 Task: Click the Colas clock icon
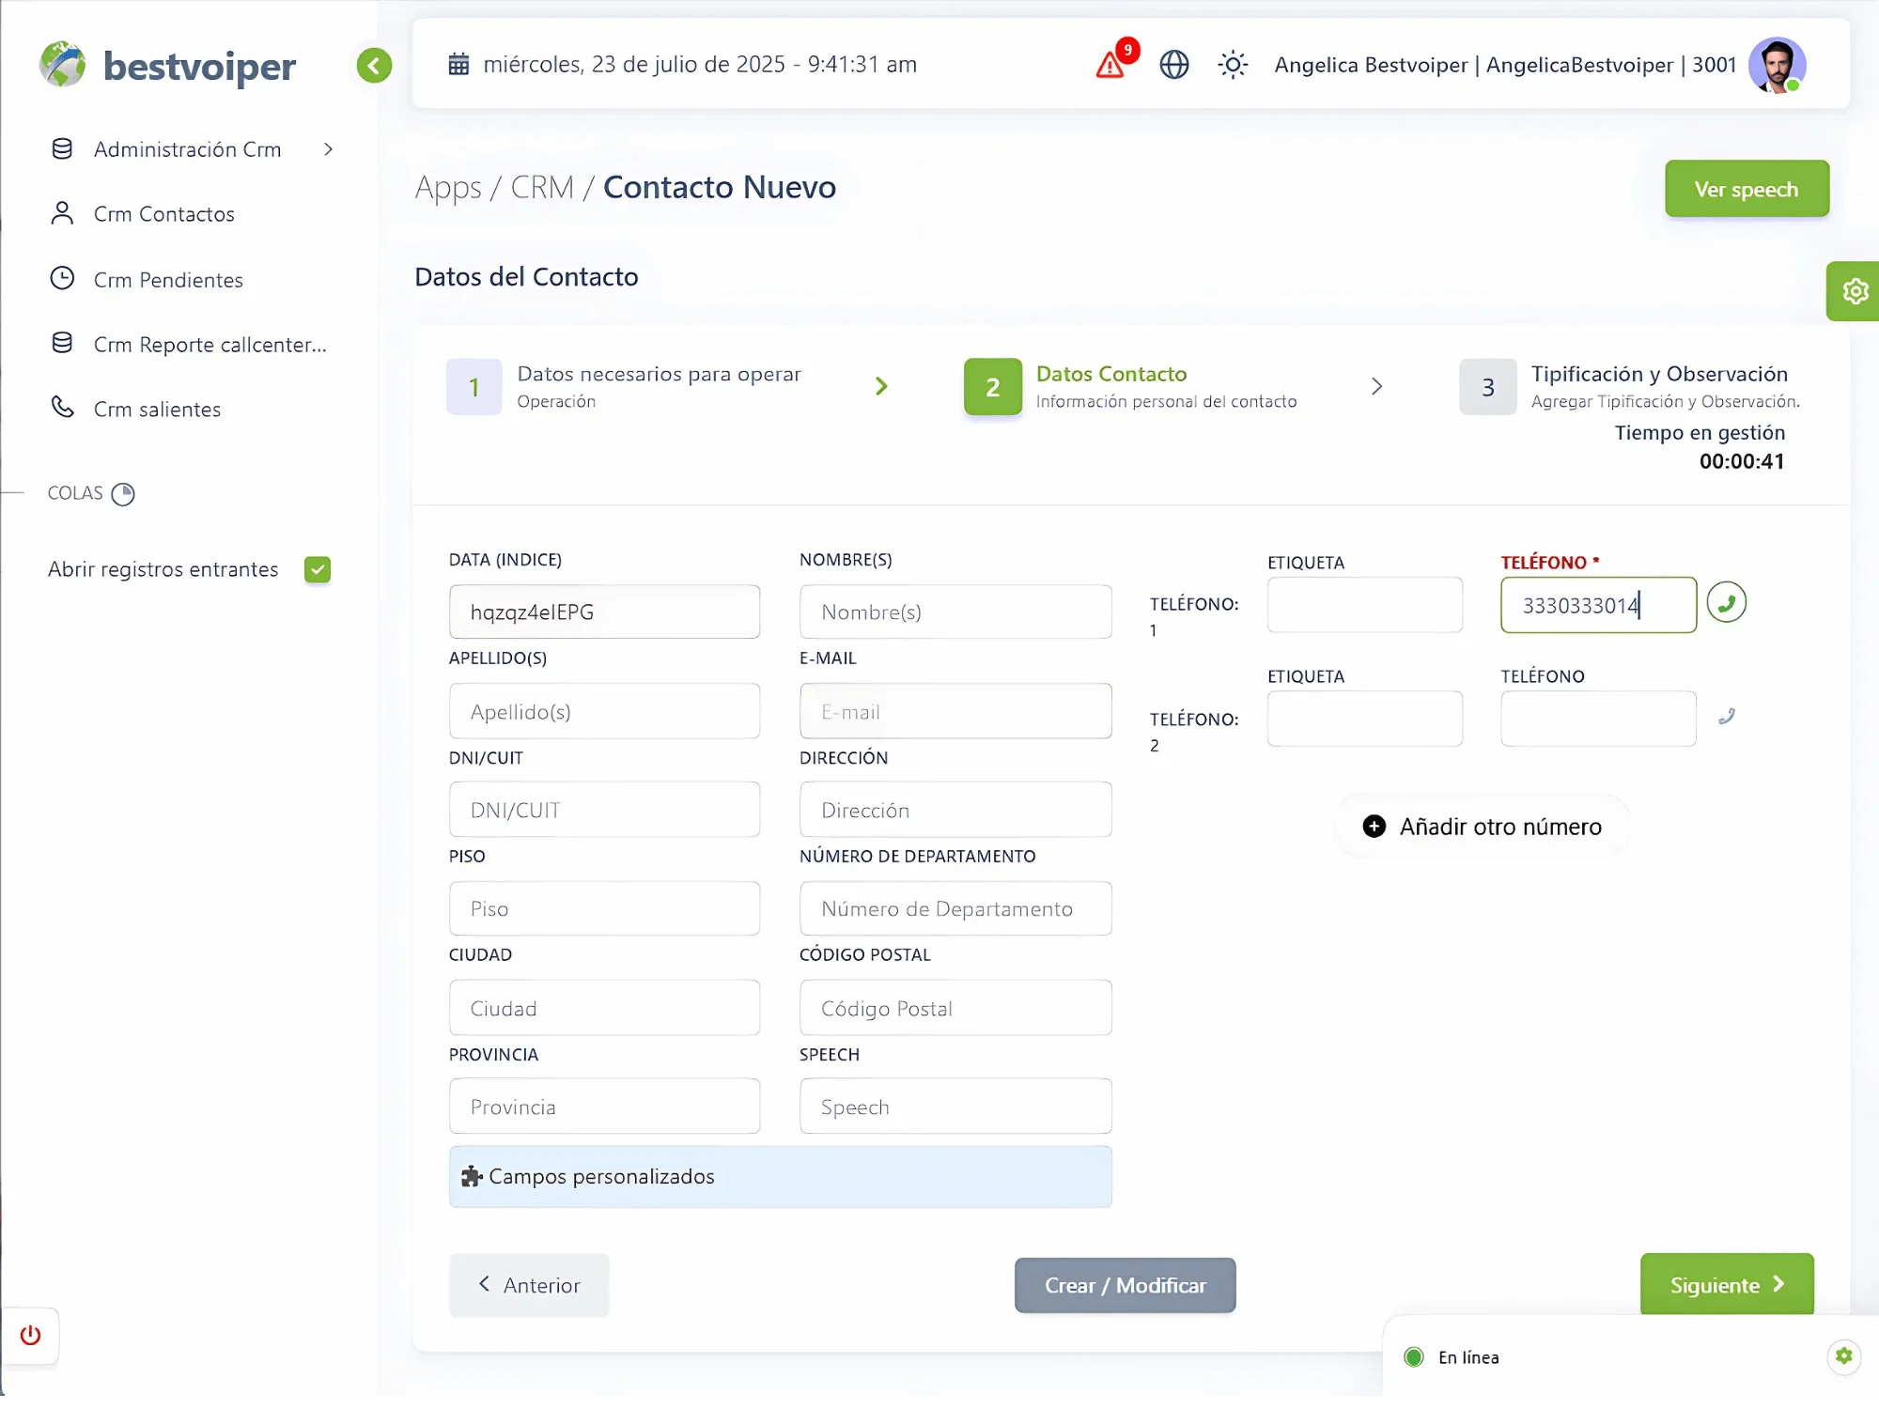[123, 494]
